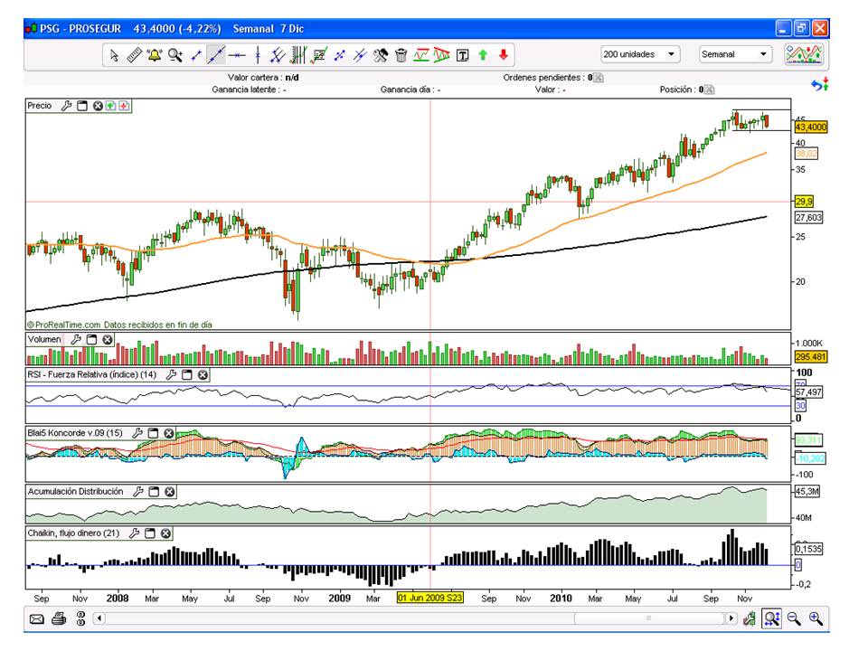
Task: Toggle the auto-fit zoom button
Action: [772, 618]
